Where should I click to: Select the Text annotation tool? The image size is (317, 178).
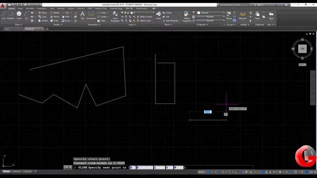pyautogui.click(x=83, y=15)
